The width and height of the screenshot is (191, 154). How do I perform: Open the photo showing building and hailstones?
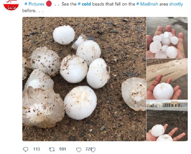tap(167, 121)
